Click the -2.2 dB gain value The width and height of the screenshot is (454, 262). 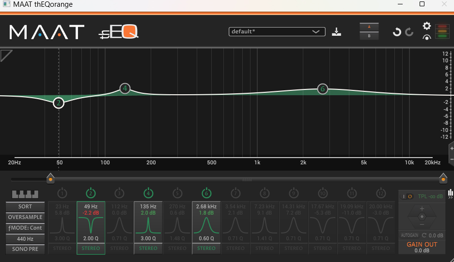91,213
